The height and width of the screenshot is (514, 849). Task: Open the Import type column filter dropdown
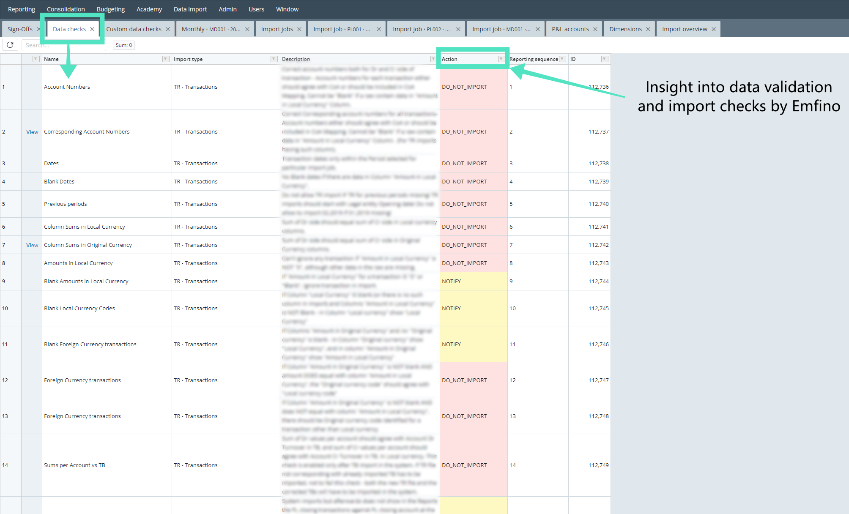click(x=273, y=59)
